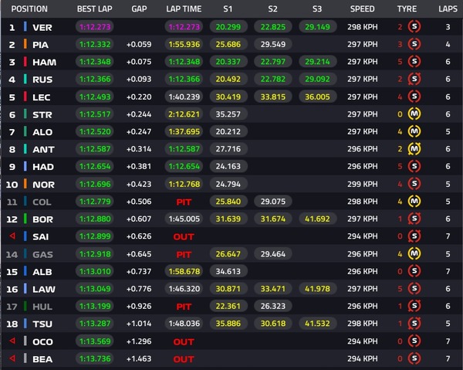Click the VER driver name
This screenshot has height=370, width=463.
pyautogui.click(x=42, y=27)
